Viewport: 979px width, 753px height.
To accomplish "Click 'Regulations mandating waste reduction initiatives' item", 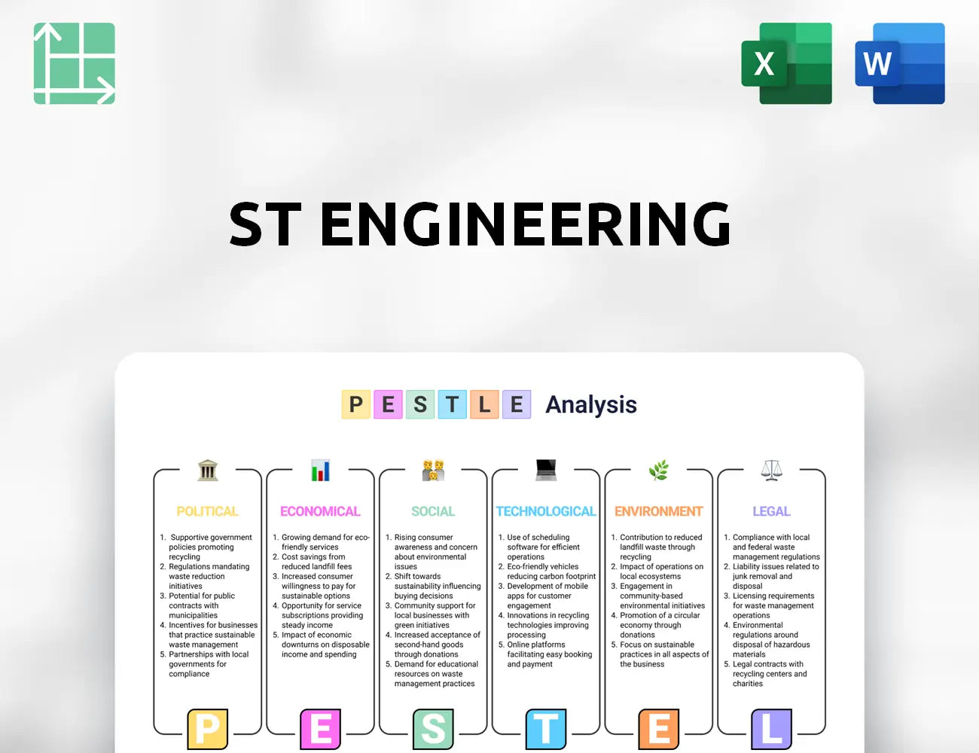I will [x=205, y=576].
